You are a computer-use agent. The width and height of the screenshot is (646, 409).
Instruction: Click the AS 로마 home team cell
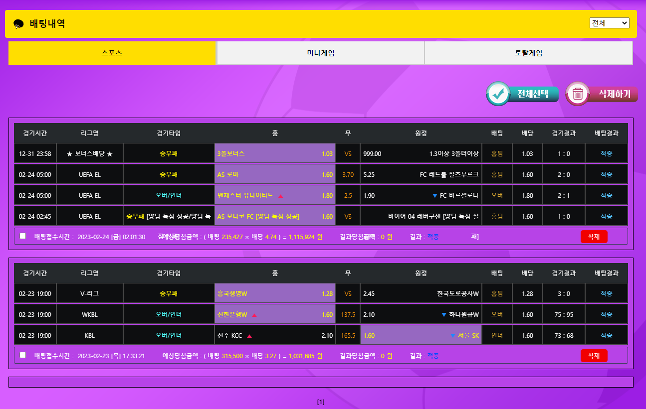pyautogui.click(x=275, y=175)
